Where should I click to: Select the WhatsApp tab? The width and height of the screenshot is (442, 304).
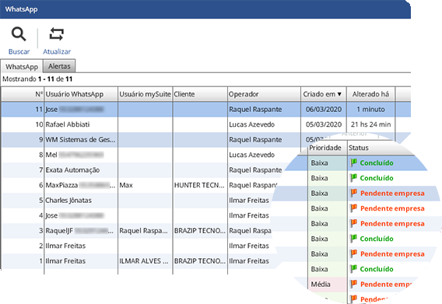coord(22,67)
